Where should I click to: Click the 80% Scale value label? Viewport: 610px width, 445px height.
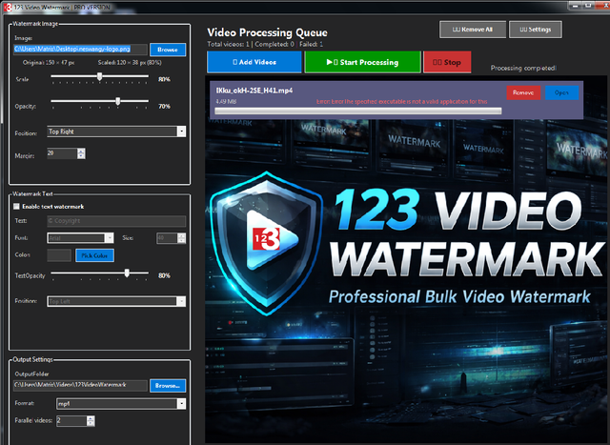(x=164, y=79)
